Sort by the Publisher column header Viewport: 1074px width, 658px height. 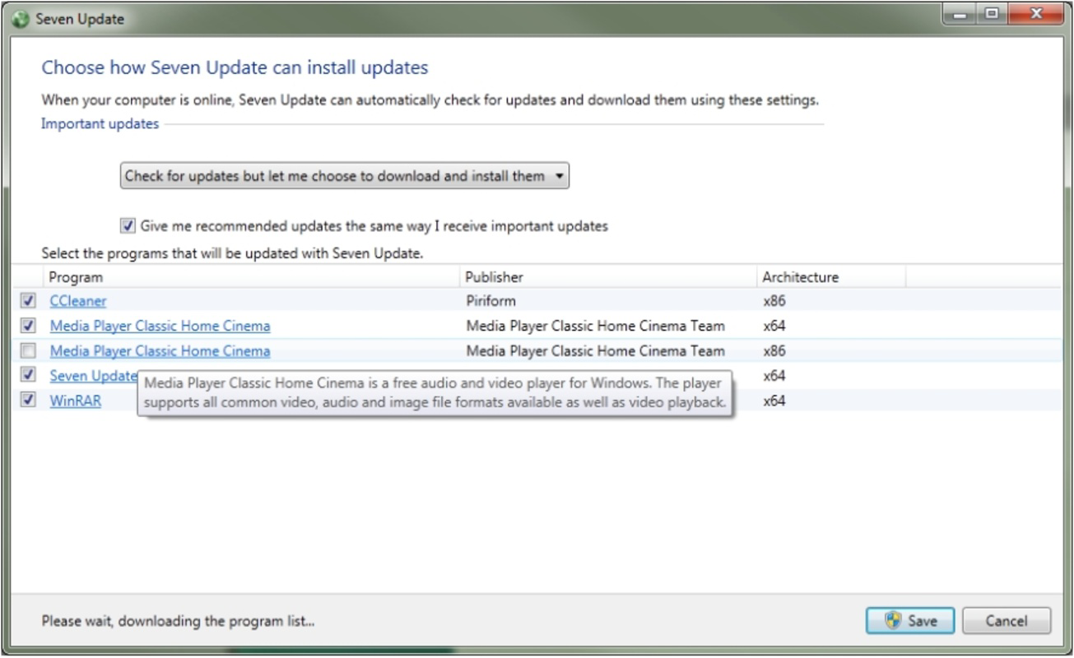607,277
